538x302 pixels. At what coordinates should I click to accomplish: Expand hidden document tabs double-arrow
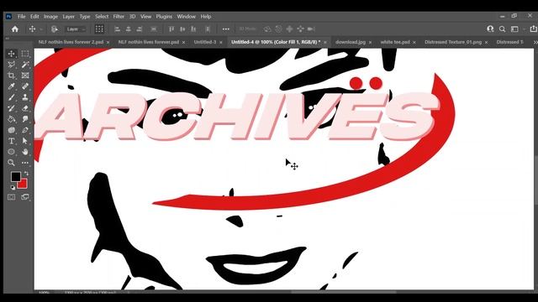tap(535, 42)
